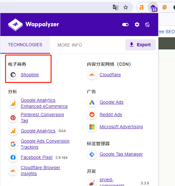Click Google Ads Conversion Tracking icon
The width and height of the screenshot is (175, 186).
(13, 144)
